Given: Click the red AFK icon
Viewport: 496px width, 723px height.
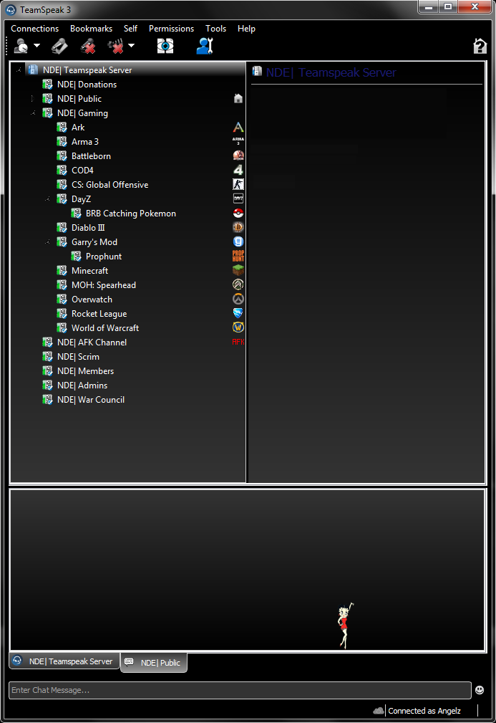Looking at the screenshot, I should [x=238, y=342].
